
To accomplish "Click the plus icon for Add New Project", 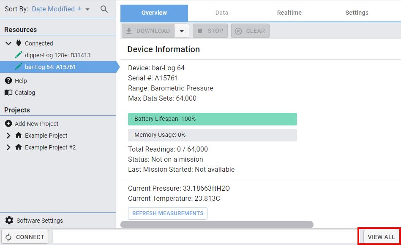I will [8, 124].
